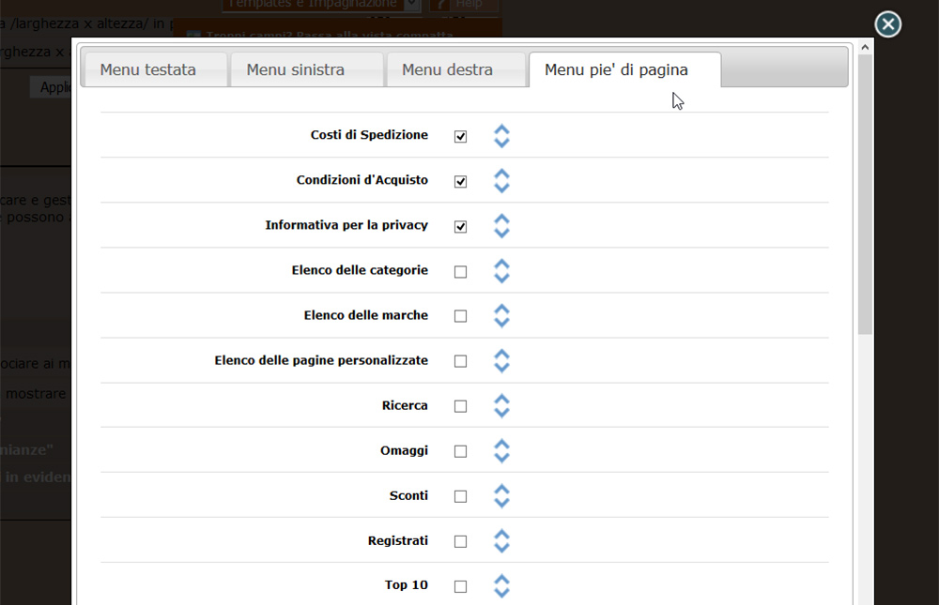Screen dimensions: 939x605
Task: Move Omaggi entry up
Action: click(501, 446)
